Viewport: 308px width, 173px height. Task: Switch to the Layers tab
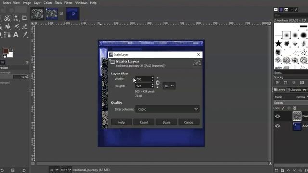(280, 90)
